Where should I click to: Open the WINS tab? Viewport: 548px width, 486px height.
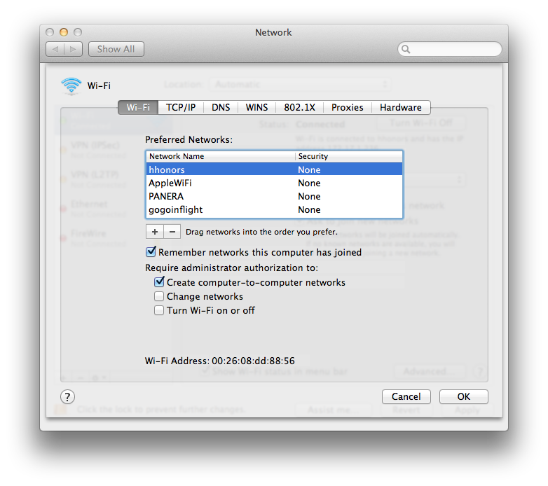click(257, 108)
